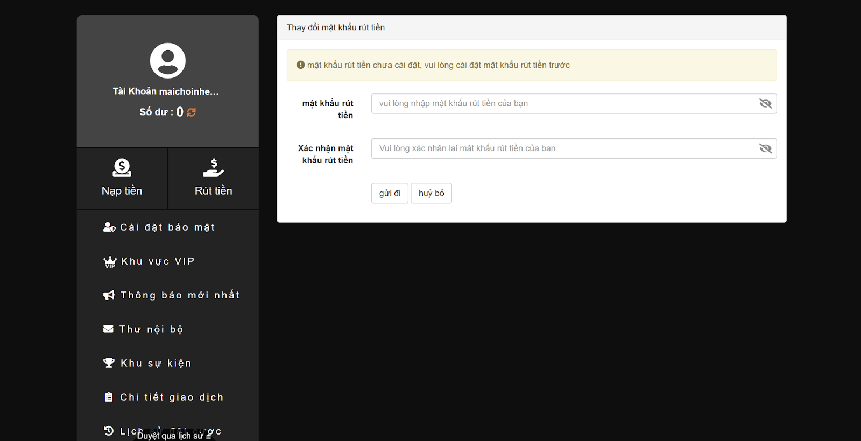Click the label mật khẩu rút tiền

(327, 109)
